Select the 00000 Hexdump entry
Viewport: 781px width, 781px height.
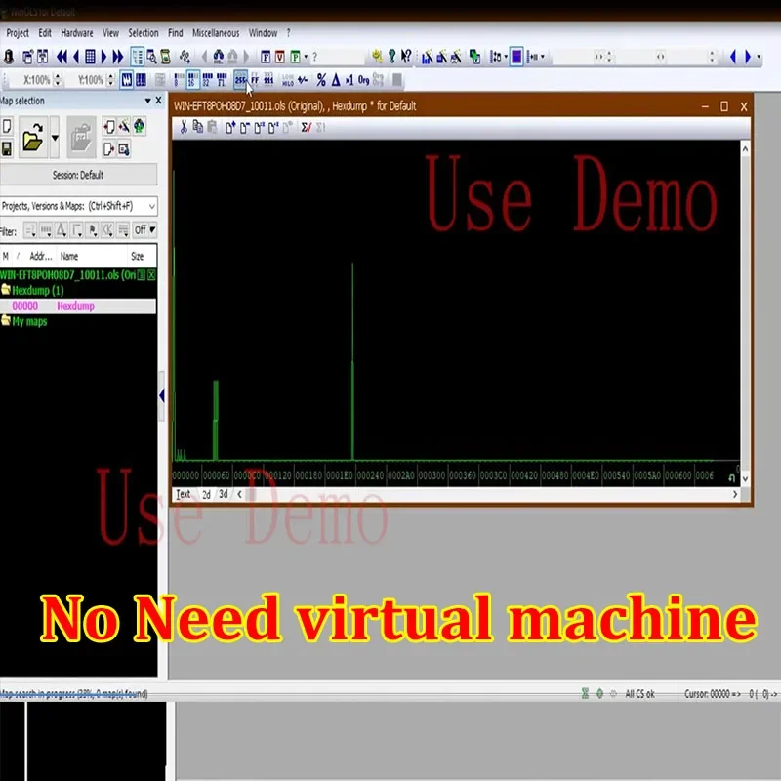(x=78, y=306)
